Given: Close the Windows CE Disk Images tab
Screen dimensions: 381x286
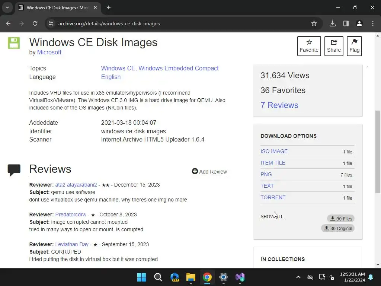Looking at the screenshot, I should click(x=95, y=7).
